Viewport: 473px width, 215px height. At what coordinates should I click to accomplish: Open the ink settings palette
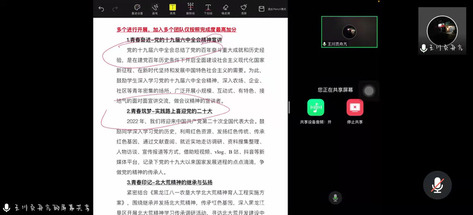(137, 9)
